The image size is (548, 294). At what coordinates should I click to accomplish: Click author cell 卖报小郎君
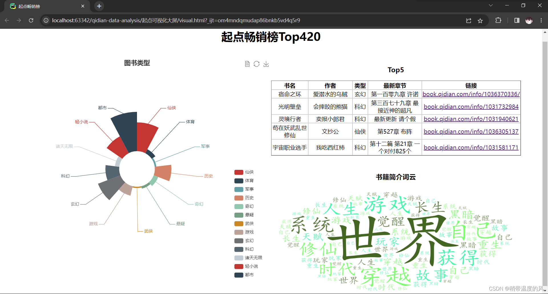(x=330, y=119)
